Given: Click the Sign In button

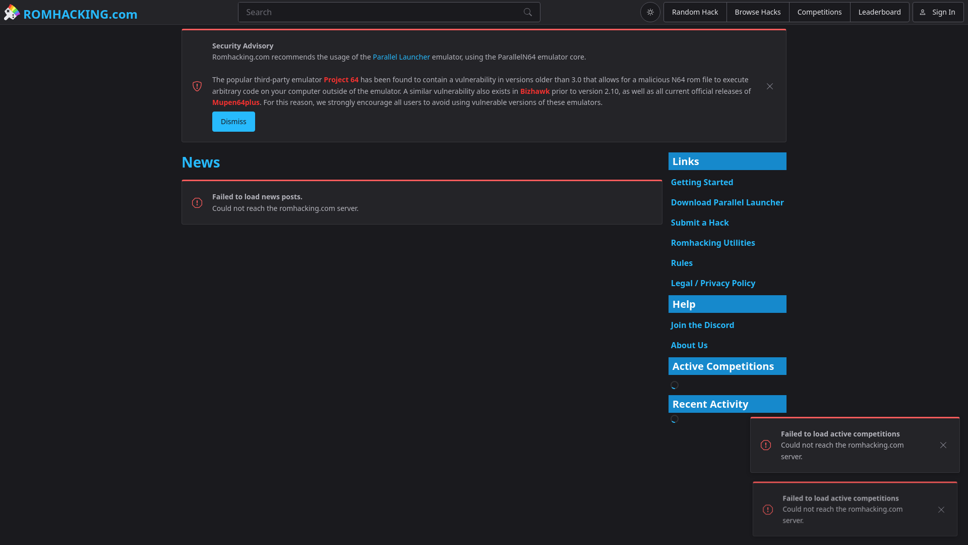Looking at the screenshot, I should point(938,12).
